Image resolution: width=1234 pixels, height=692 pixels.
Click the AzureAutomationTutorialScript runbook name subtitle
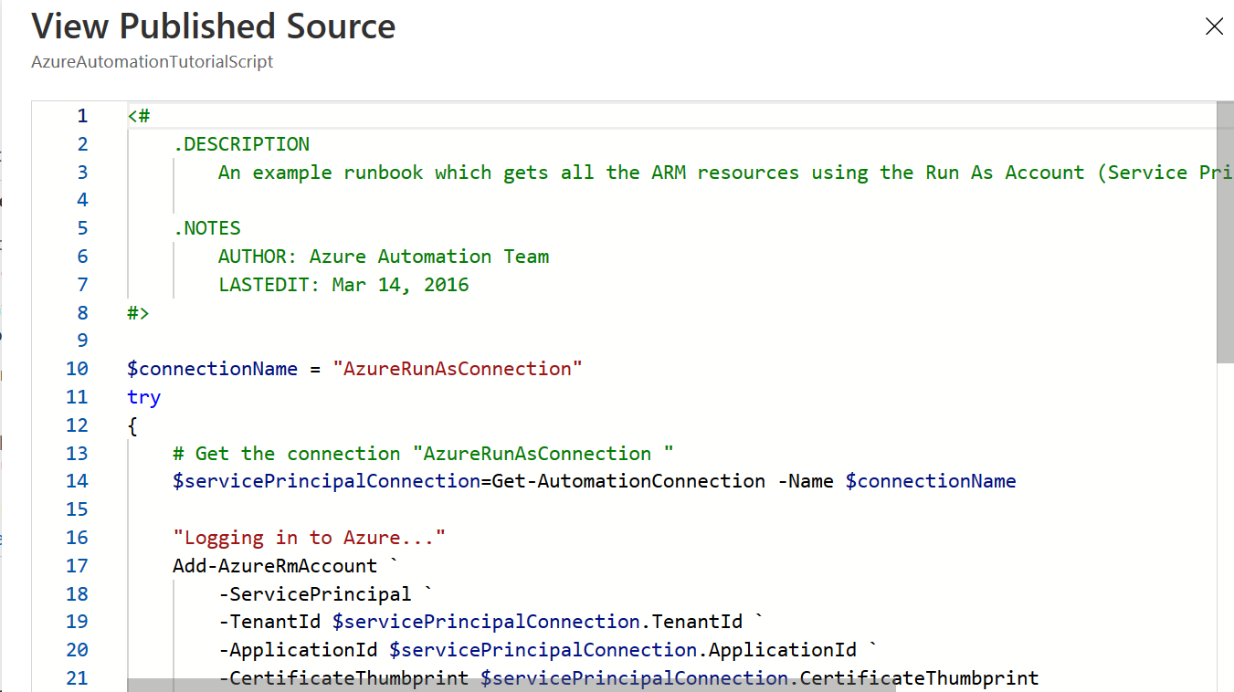pos(153,62)
